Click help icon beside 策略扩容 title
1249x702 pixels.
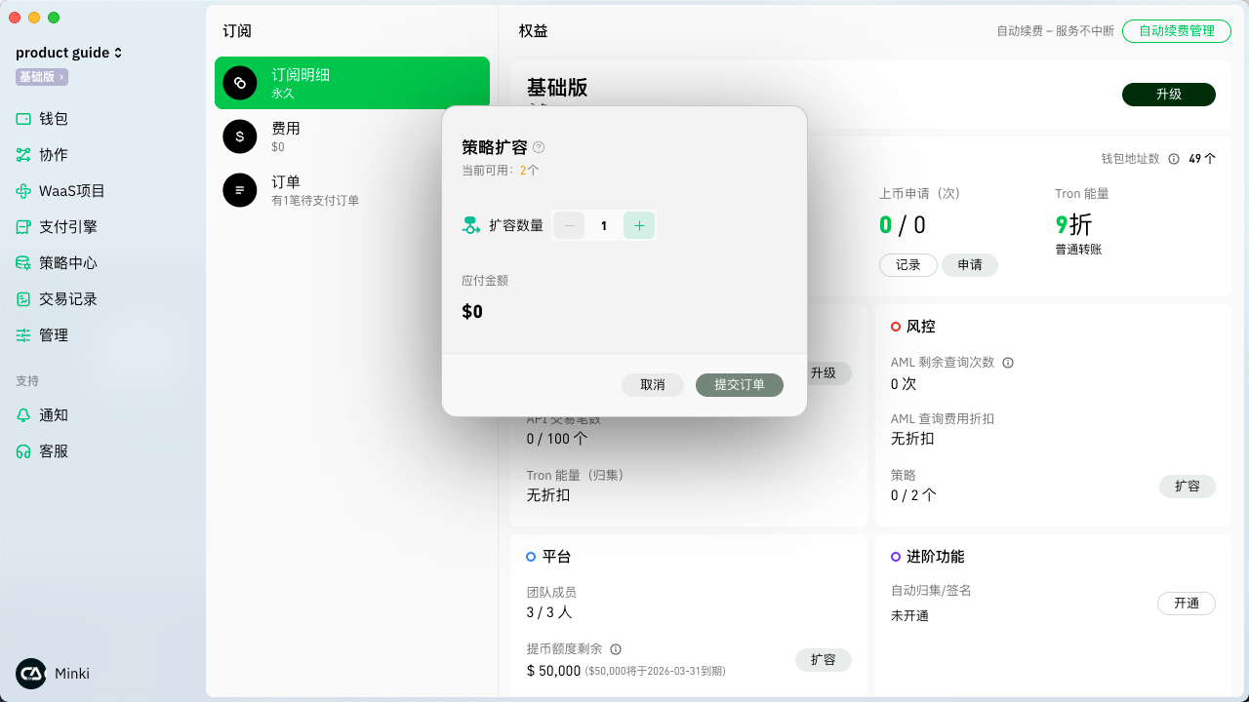(x=539, y=147)
